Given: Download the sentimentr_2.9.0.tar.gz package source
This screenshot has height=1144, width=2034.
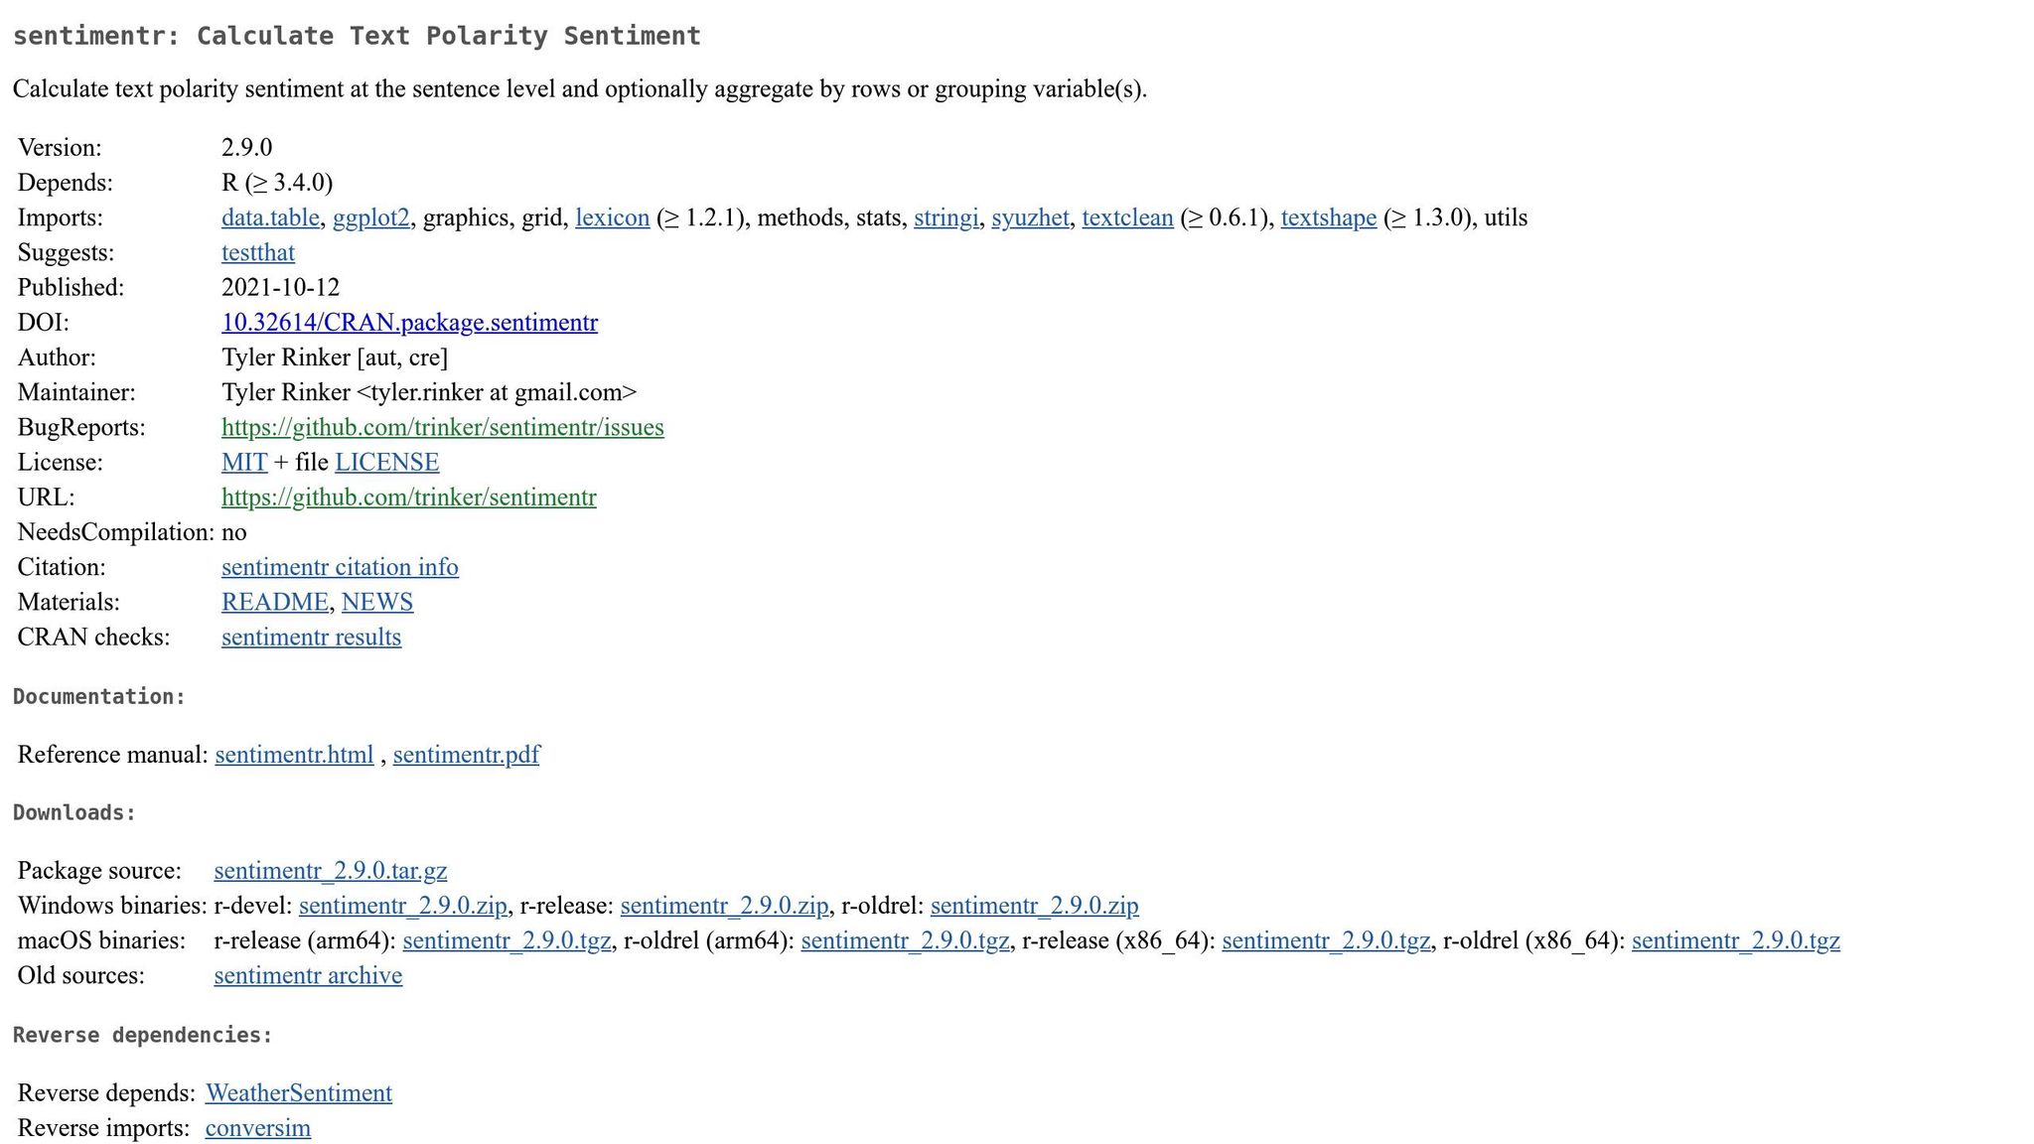Looking at the screenshot, I should (330, 871).
